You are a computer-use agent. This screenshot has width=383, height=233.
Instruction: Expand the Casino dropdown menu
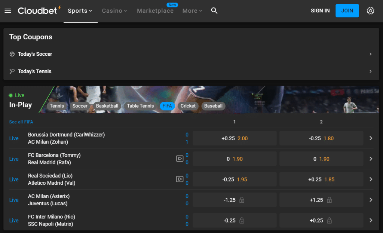tap(114, 11)
